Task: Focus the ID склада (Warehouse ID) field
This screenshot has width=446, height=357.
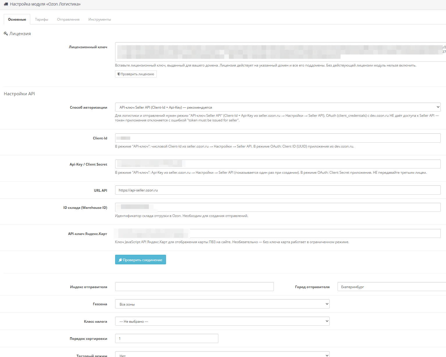Action: (x=278, y=207)
